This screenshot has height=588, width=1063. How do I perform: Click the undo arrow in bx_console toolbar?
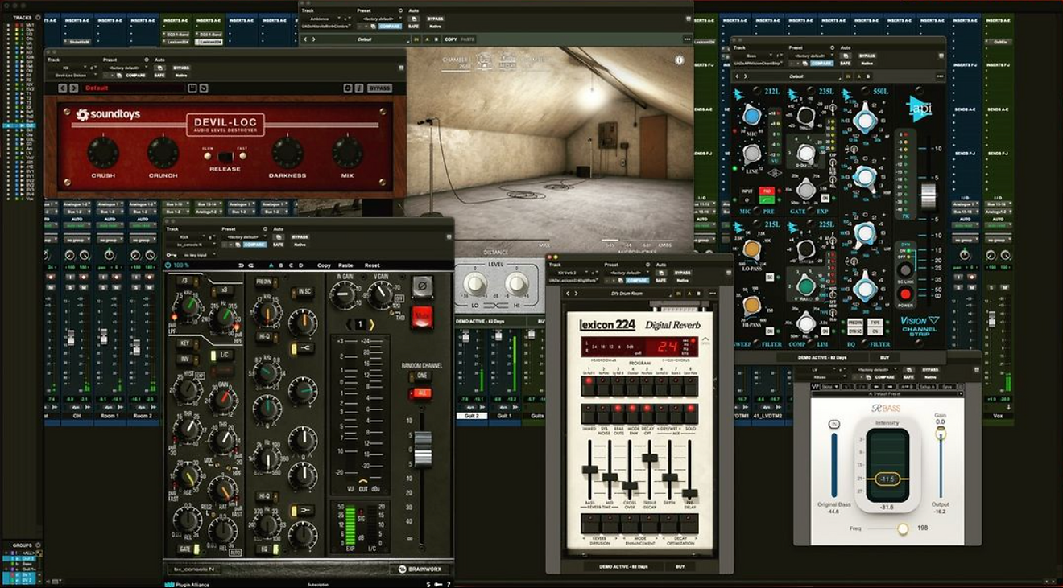pos(241,265)
